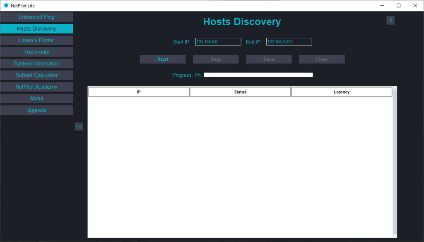This screenshot has width=424, height=242.
Task: Open the Enhanced Ping tool
Action: [x=36, y=17]
